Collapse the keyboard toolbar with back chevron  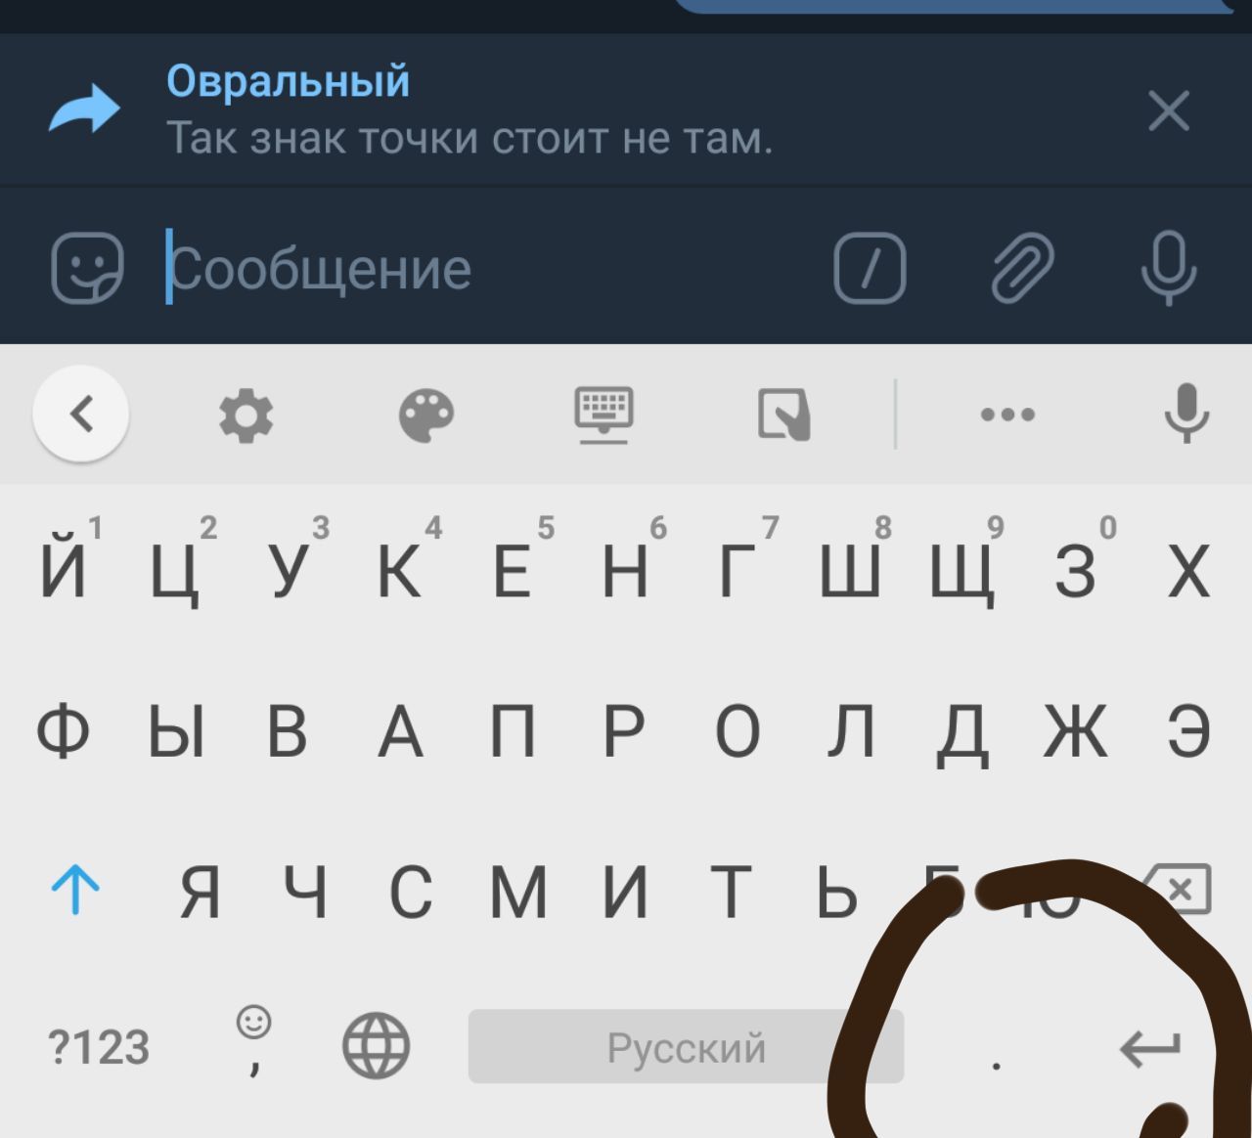coord(81,415)
